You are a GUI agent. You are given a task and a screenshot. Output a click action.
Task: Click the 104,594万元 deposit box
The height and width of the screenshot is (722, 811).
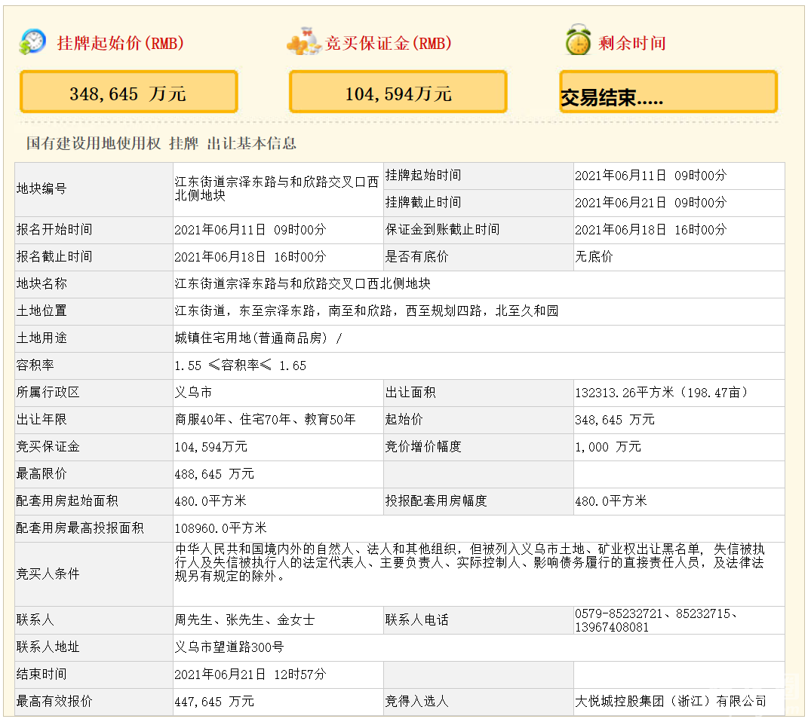[x=398, y=93]
